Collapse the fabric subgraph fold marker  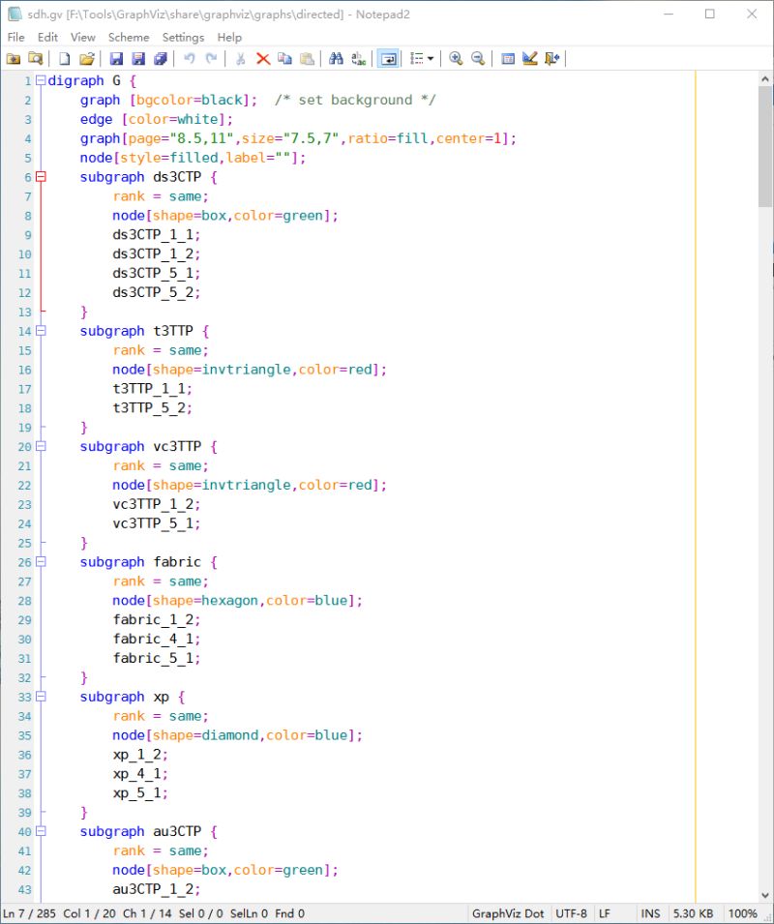pos(40,561)
